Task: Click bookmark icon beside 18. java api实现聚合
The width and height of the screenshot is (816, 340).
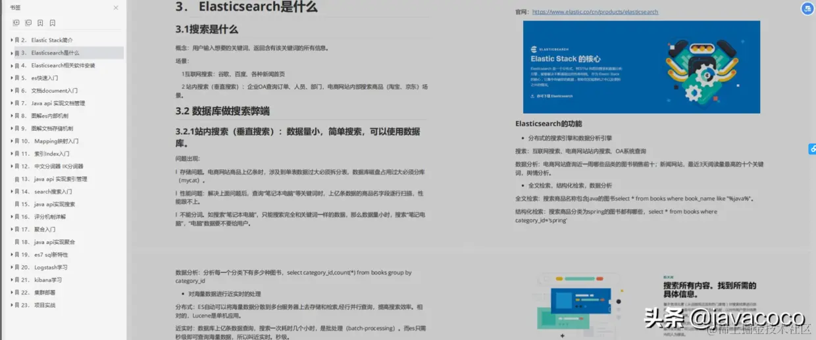Action: pos(17,242)
